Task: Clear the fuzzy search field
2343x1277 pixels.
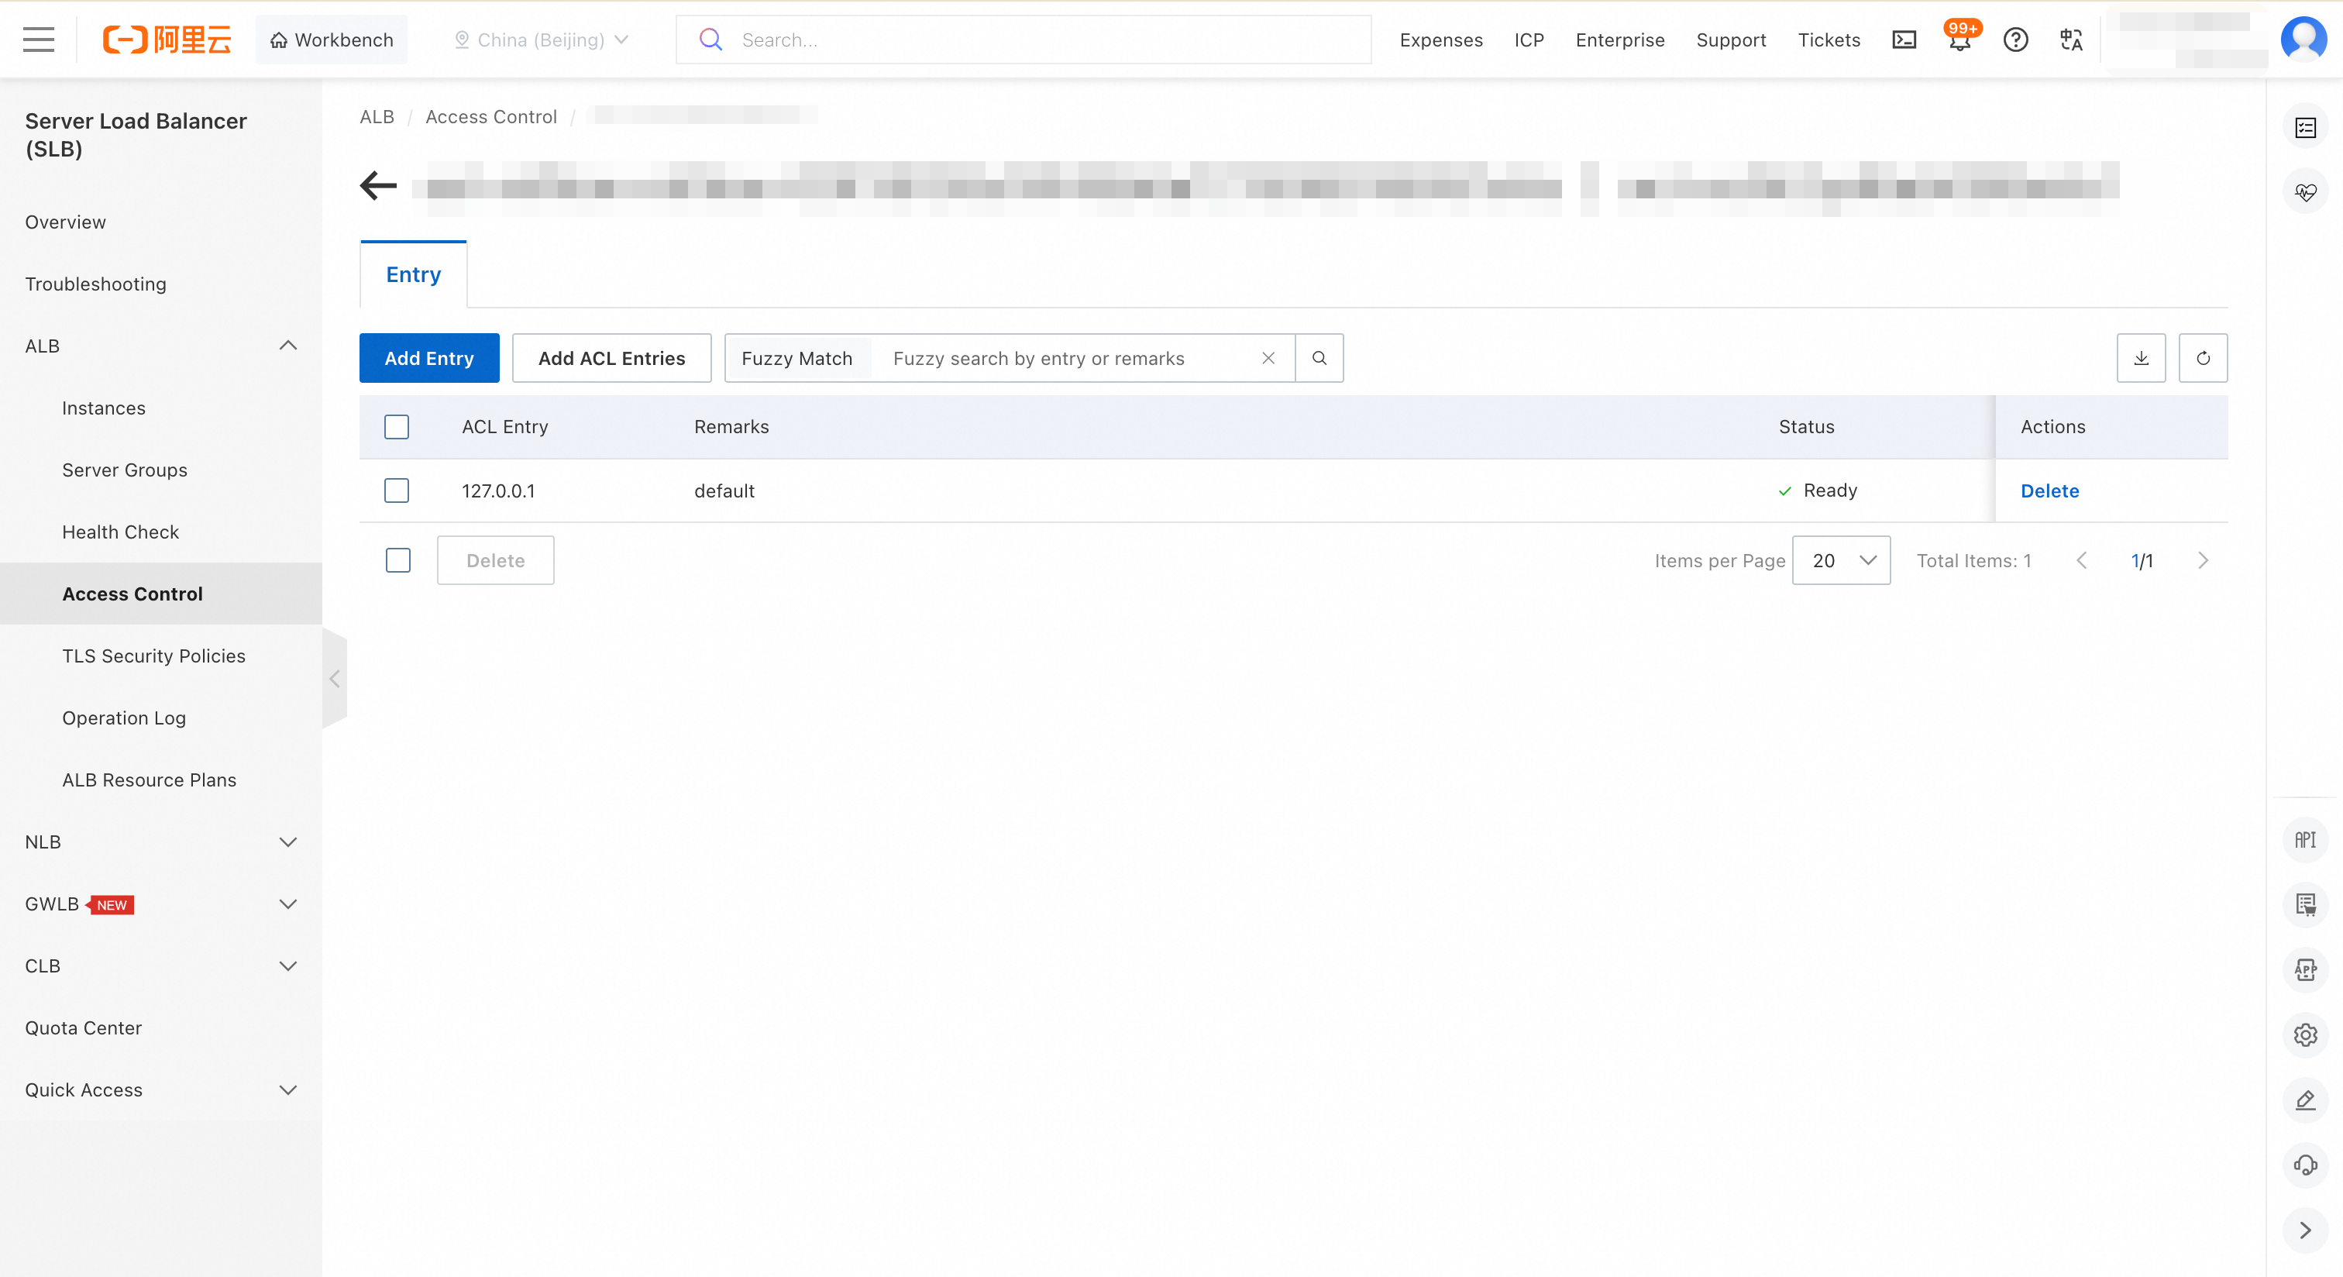Action: click(x=1268, y=357)
